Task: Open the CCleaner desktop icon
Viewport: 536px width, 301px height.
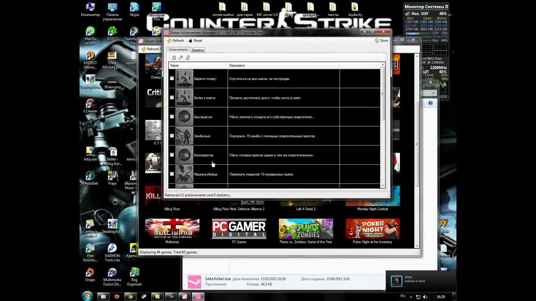Action: 90,106
